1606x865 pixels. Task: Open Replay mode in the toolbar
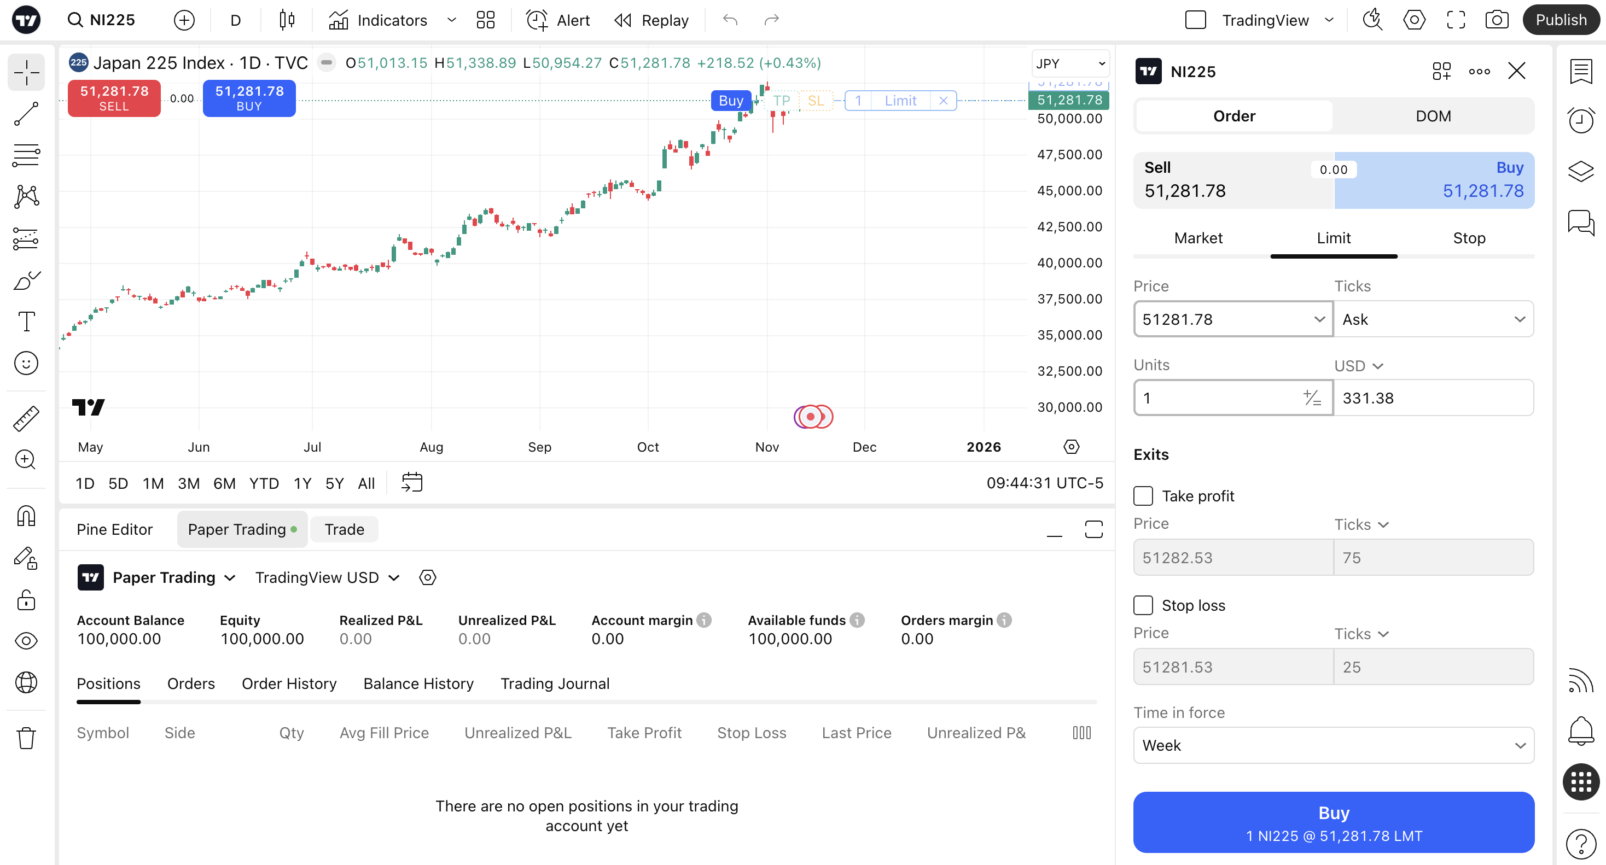pyautogui.click(x=651, y=20)
